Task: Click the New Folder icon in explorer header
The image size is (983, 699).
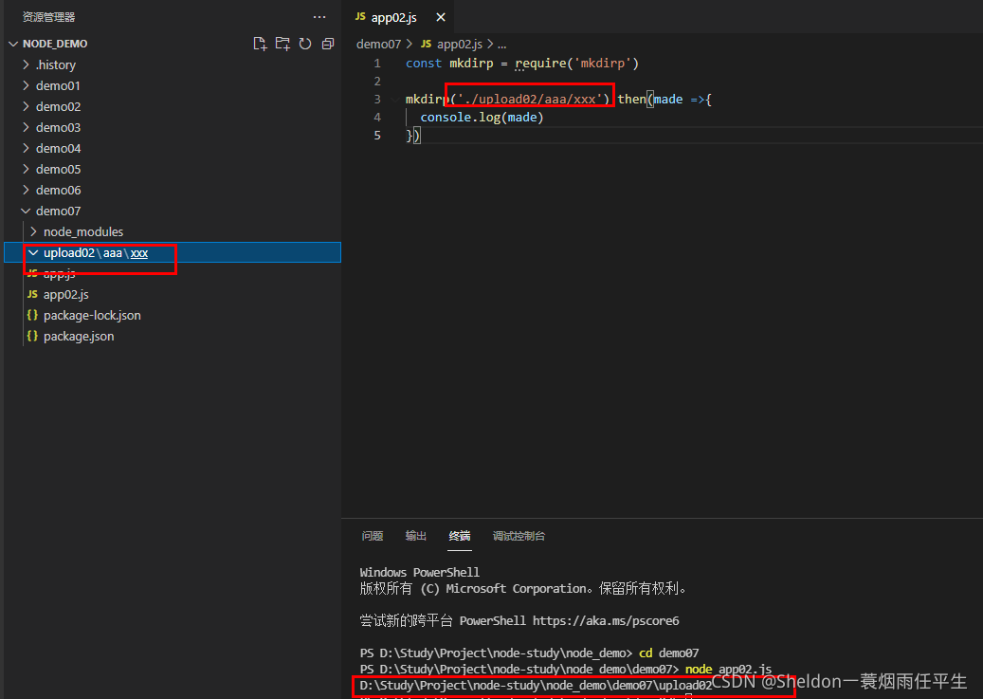Action: pos(282,44)
